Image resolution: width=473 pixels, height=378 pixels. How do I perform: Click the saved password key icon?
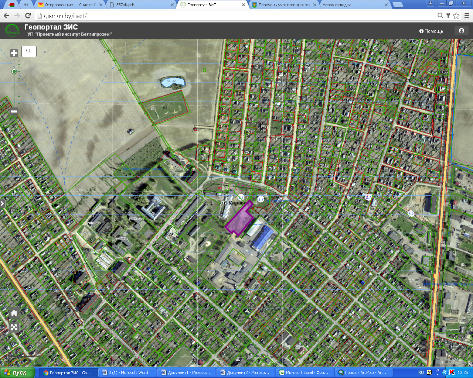point(448,16)
